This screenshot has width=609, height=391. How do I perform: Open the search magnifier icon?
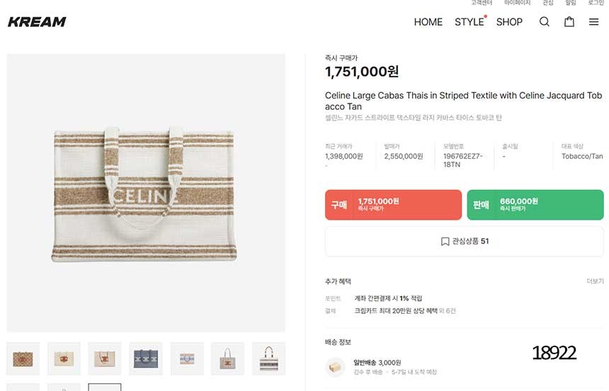click(544, 22)
